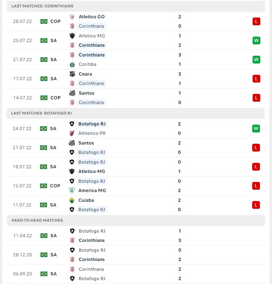Image resolution: width=272 pixels, height=284 pixels.
Task: Click red L badge for Cuiaba match
Action: pos(256,205)
